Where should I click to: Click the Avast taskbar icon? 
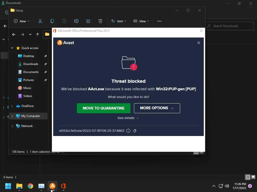point(52,186)
